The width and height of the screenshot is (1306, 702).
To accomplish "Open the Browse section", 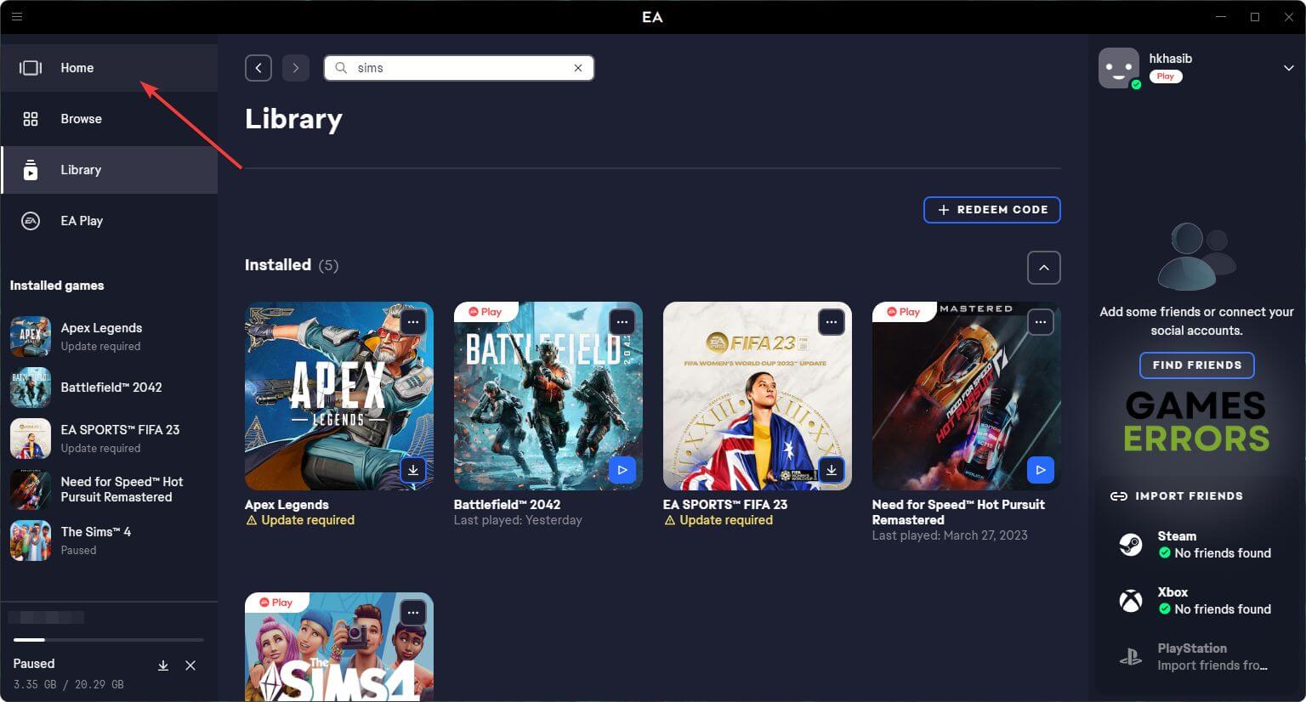I will [109, 119].
